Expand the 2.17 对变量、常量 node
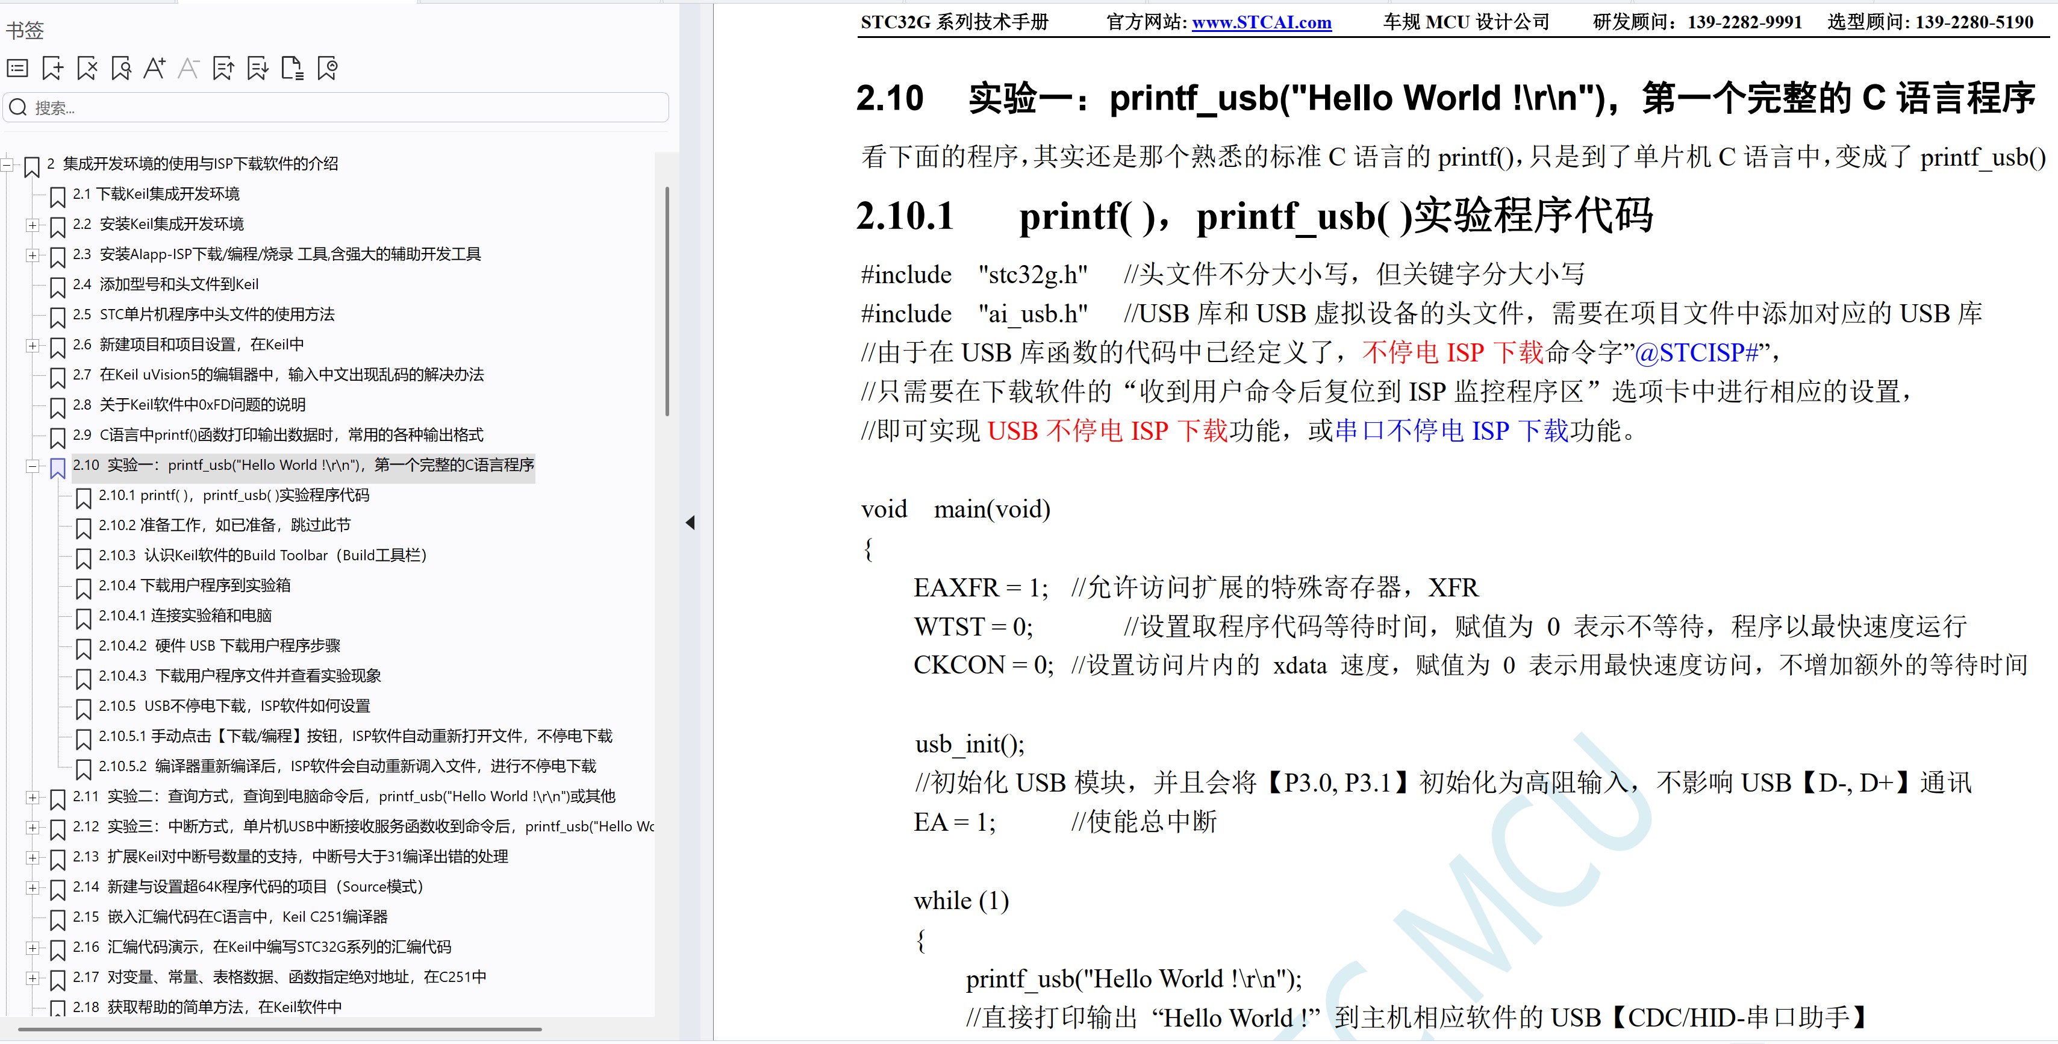Image resolution: width=2058 pixels, height=1044 pixels. coord(33,978)
